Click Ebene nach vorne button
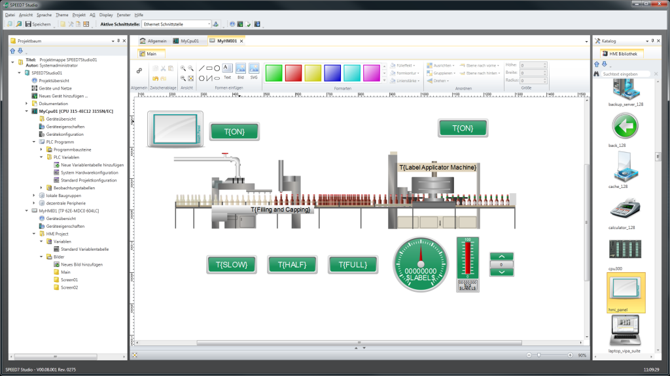The width and height of the screenshot is (670, 376). click(479, 66)
